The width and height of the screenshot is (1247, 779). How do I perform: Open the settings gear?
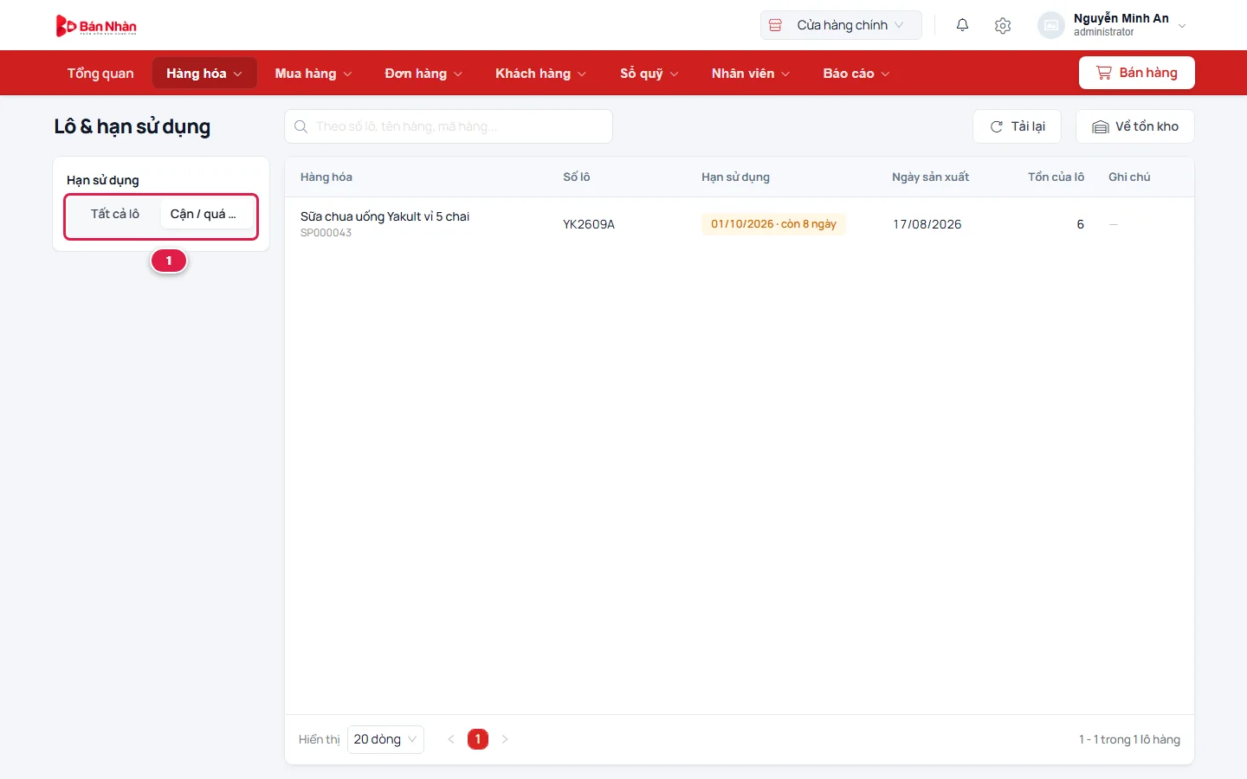[x=1003, y=25]
